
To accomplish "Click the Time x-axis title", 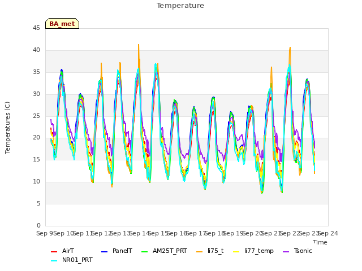I will click(x=320, y=242).
